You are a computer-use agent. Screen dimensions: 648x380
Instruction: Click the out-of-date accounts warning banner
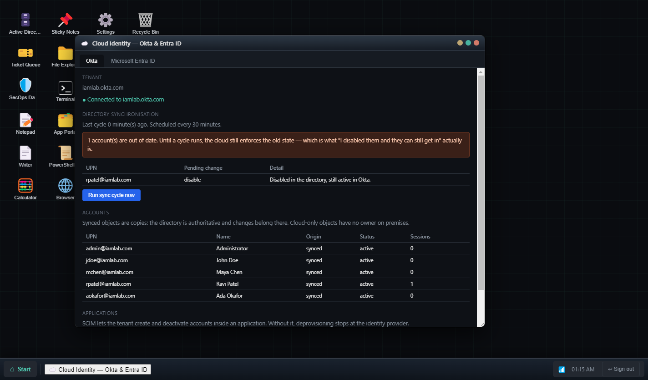coord(276,145)
